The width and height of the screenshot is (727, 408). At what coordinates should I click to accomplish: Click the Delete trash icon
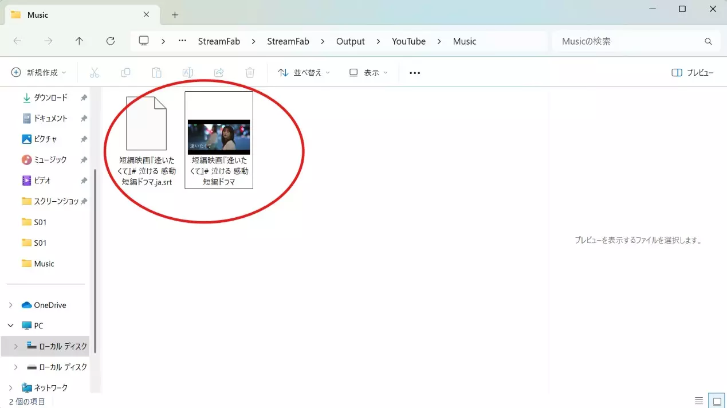(250, 73)
